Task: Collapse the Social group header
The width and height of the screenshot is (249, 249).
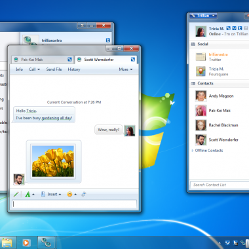Action: click(219, 44)
